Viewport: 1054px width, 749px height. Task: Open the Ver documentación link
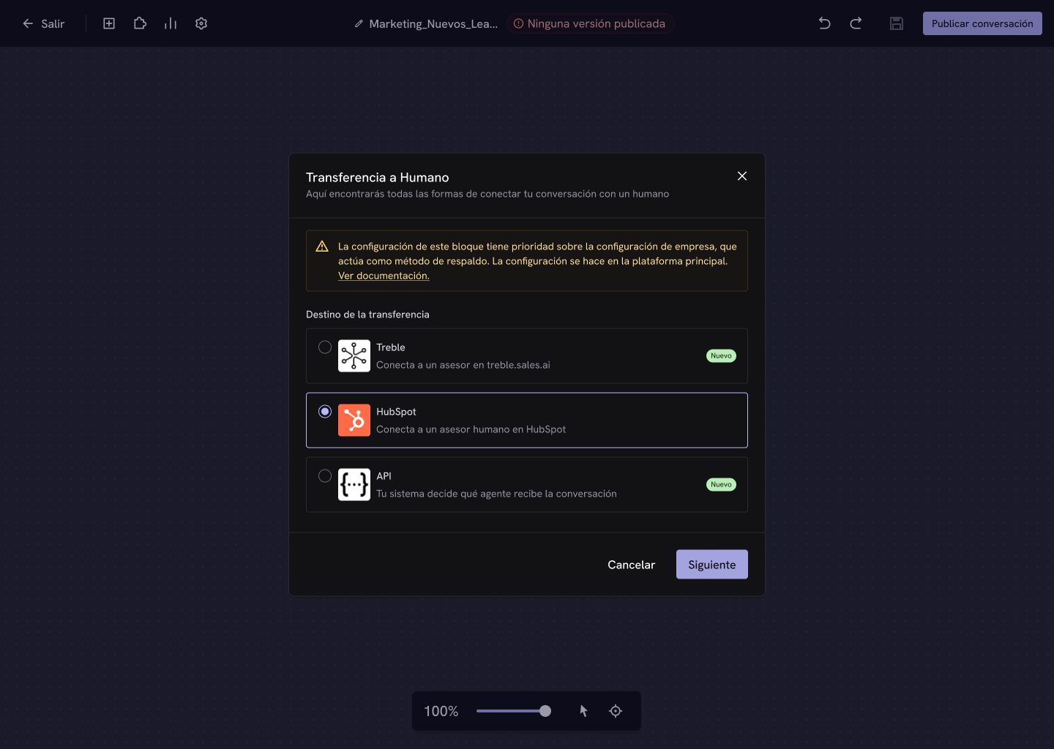click(x=384, y=276)
